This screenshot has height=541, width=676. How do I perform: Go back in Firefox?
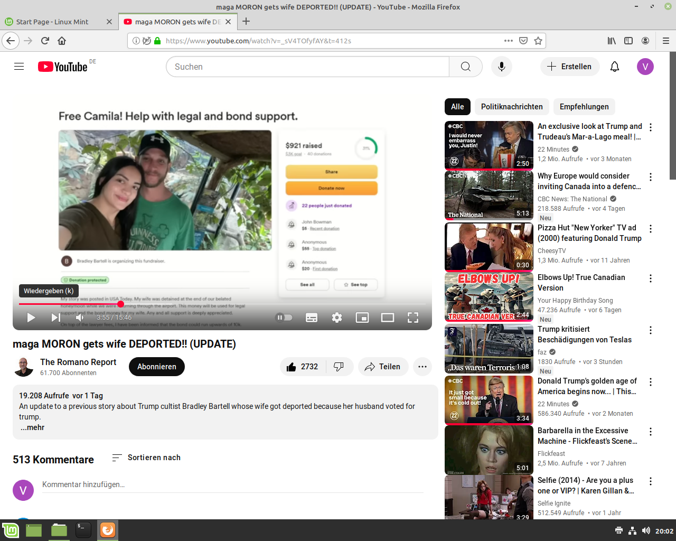click(x=11, y=41)
